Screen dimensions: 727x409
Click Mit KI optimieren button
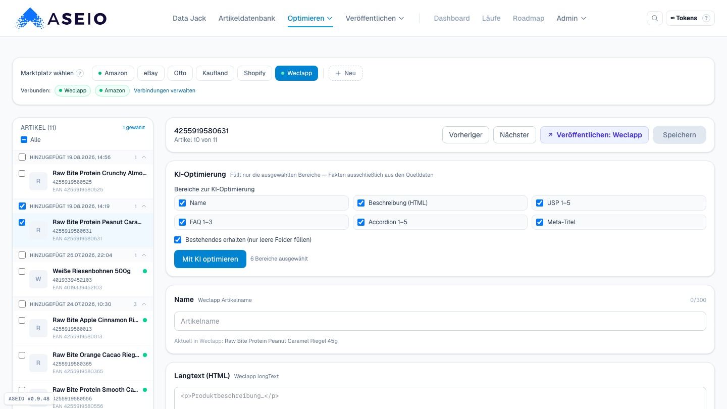[x=210, y=259]
